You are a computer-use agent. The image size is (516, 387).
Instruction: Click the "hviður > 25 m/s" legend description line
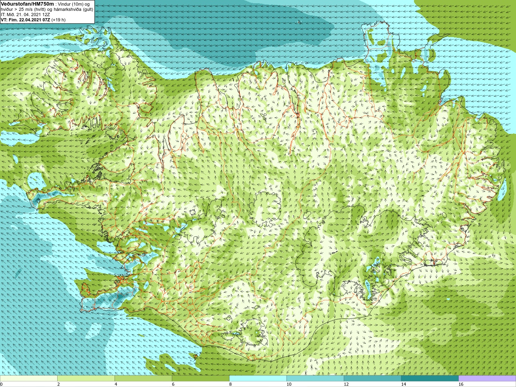click(x=47, y=9)
